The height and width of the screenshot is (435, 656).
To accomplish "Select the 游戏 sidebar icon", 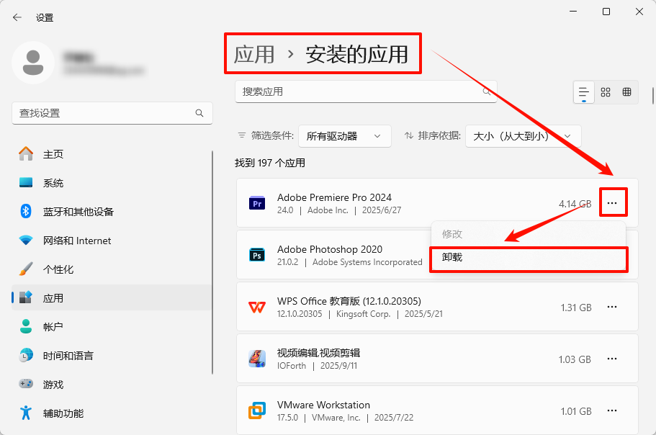I will point(23,384).
